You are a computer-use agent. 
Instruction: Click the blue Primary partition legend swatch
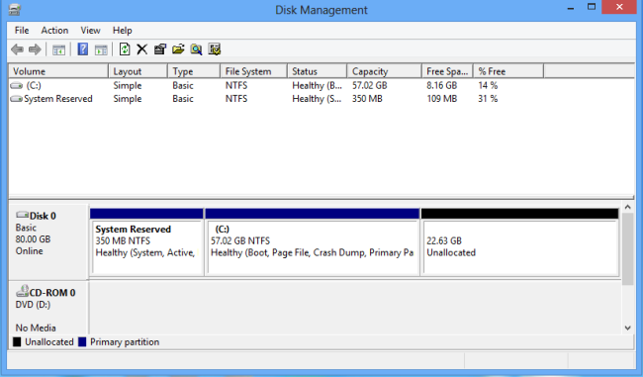coord(82,342)
